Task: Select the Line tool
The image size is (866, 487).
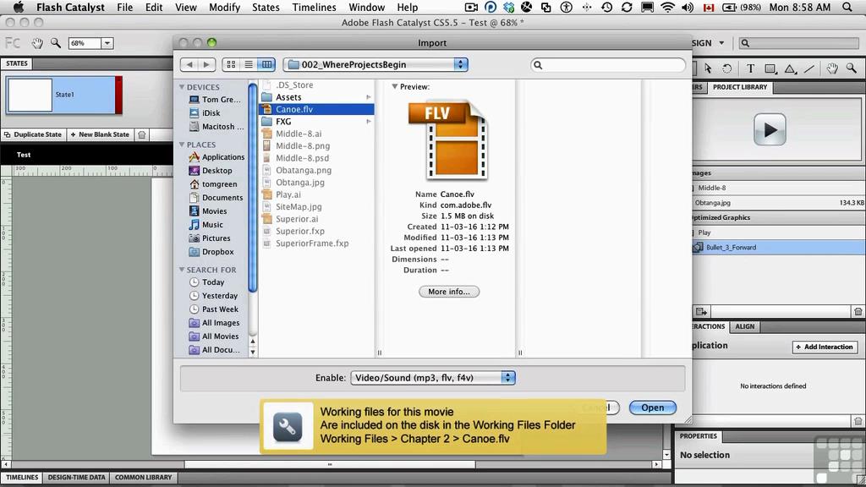Action: 809,68
